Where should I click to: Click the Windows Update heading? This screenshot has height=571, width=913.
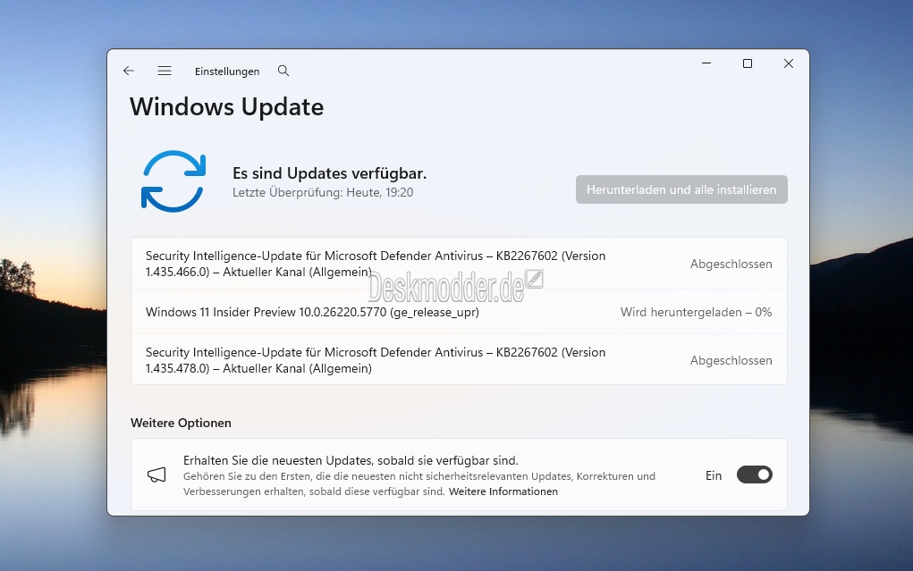click(x=226, y=107)
